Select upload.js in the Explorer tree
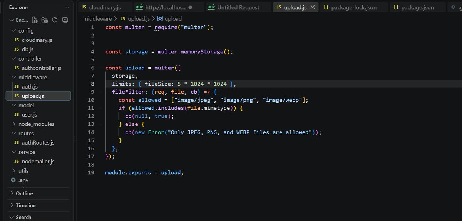The width and height of the screenshot is (462, 221). pos(38,96)
